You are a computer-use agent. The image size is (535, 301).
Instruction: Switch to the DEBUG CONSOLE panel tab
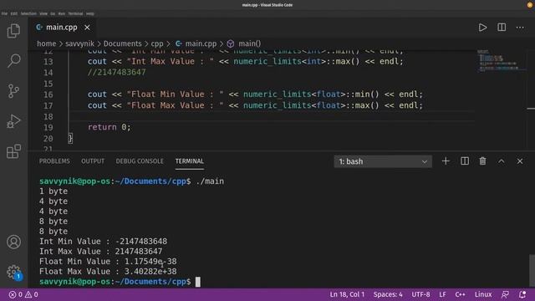140,161
